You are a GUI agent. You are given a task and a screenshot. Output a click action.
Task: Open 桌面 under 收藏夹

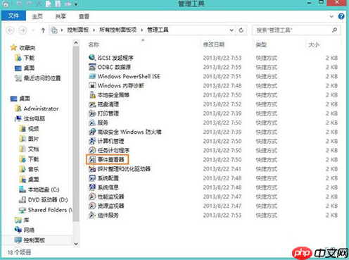click(x=29, y=68)
